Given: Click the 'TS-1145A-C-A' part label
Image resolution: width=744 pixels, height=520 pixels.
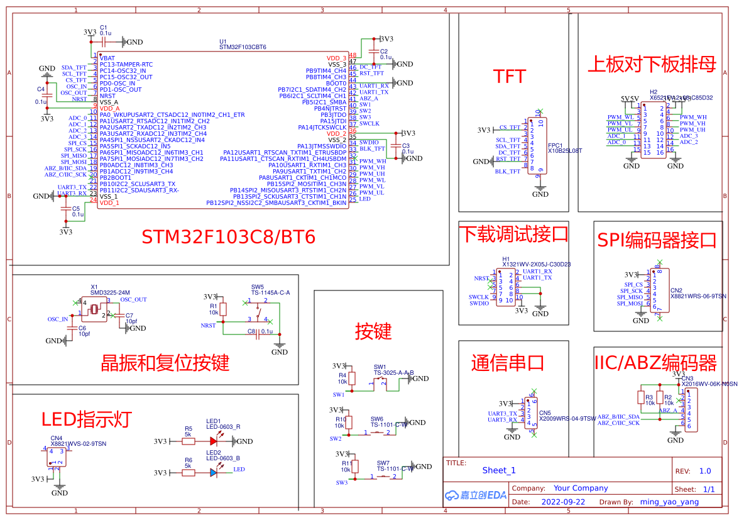Looking at the screenshot, I should (x=270, y=293).
